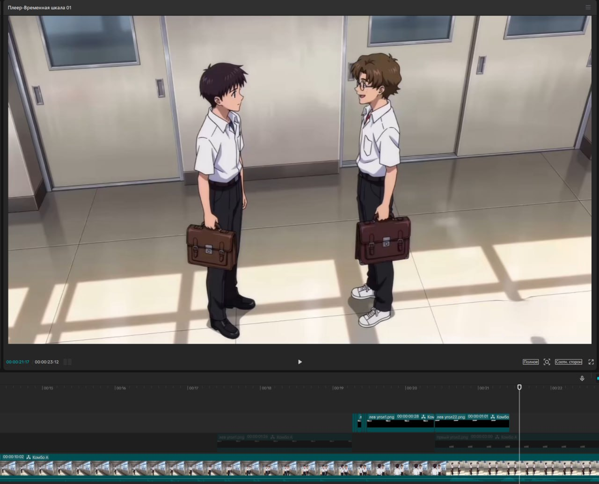This screenshot has width=599, height=484.
Task: Click the 00:22 mark on the ruler
Action: (557, 388)
